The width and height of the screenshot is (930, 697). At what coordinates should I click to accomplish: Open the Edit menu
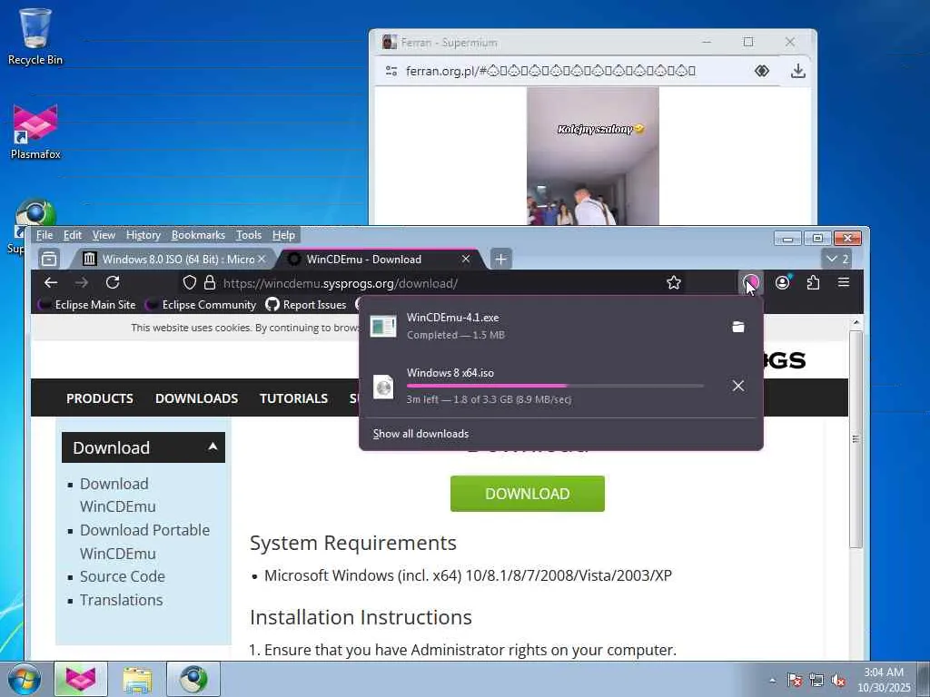click(x=73, y=235)
